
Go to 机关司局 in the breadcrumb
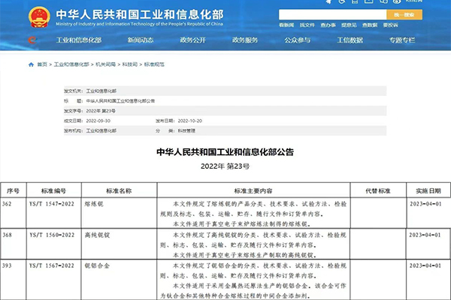[105, 64]
